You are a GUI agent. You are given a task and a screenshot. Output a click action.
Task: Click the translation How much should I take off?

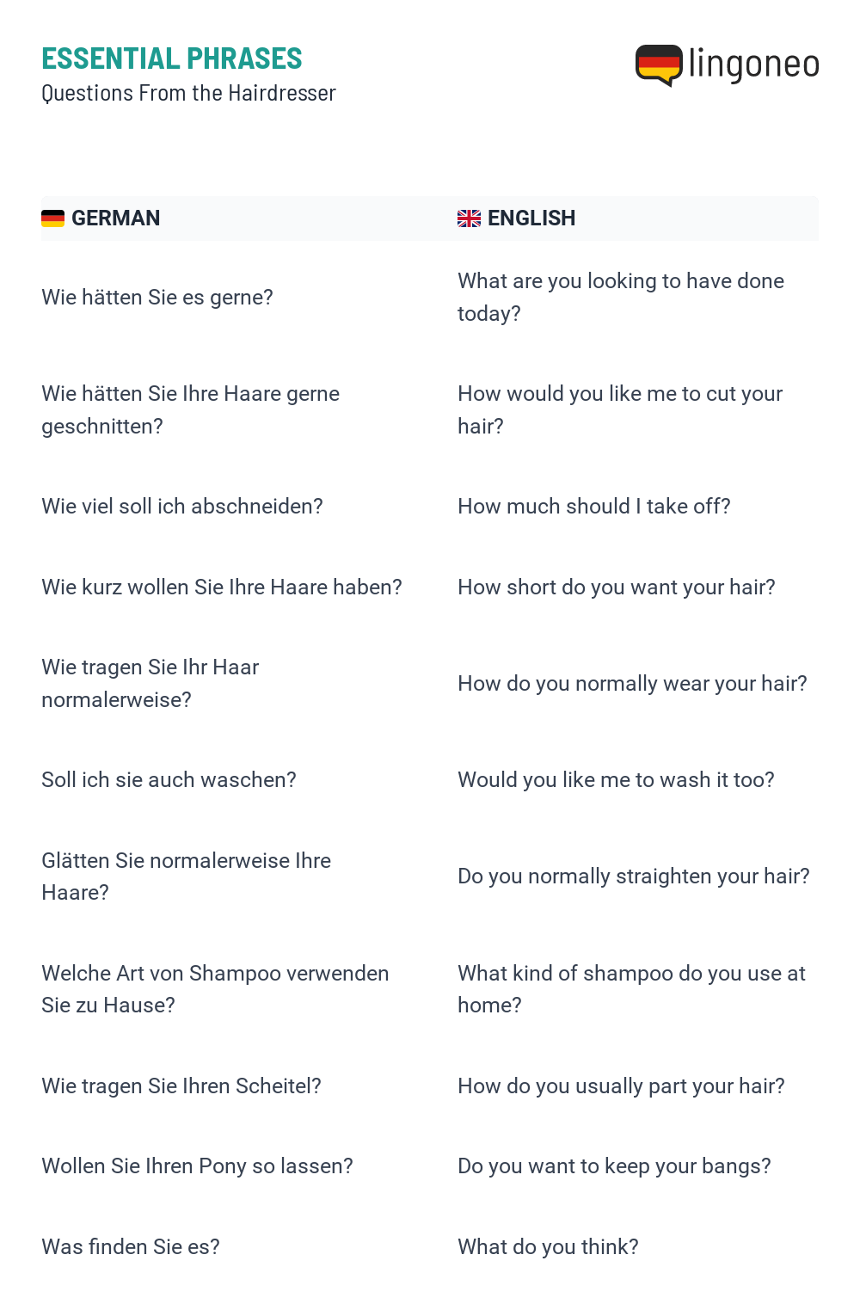[594, 507]
